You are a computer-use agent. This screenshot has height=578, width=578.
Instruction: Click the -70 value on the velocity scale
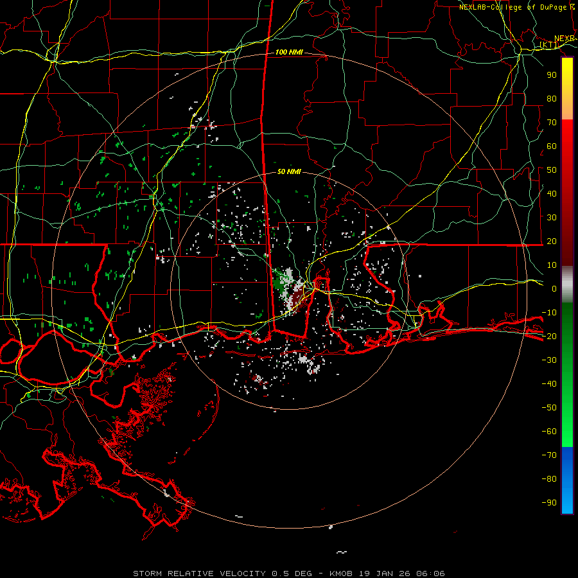(x=549, y=455)
